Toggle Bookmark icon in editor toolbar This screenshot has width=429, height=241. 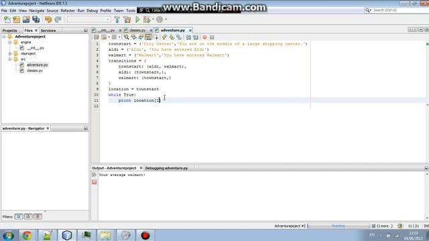pyautogui.click(x=179, y=37)
